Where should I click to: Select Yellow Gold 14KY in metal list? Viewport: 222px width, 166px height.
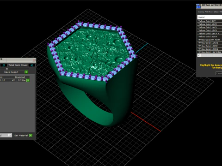coord(210,27)
